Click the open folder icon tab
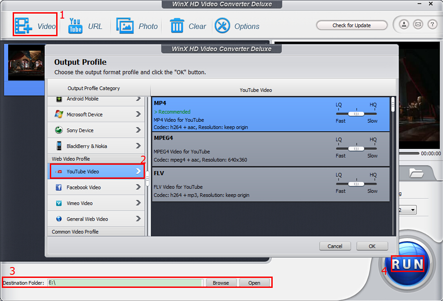 point(416,173)
